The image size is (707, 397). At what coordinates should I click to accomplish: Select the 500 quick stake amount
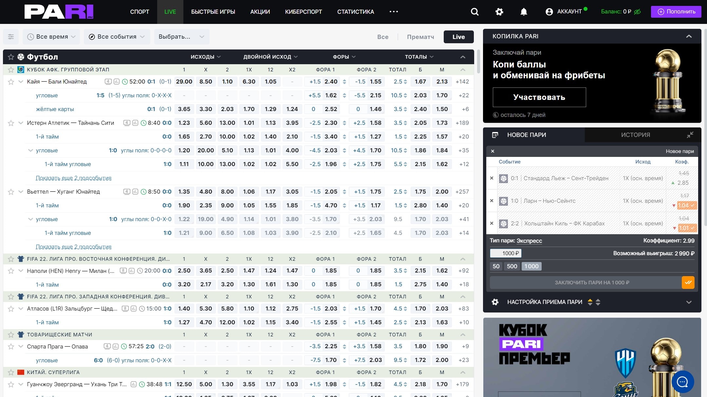pos(512,266)
